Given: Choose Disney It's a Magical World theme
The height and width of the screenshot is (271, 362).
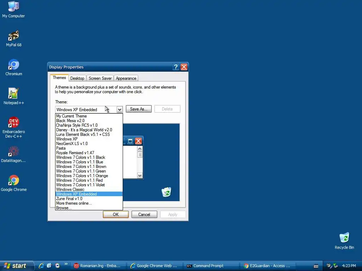Looking at the screenshot, I should (89, 130).
